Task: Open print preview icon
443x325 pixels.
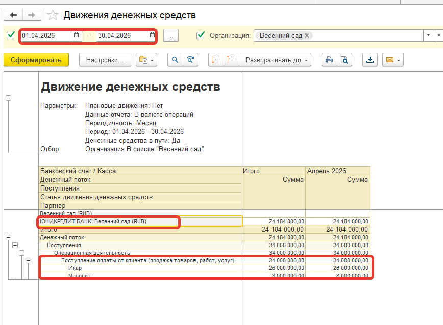Action: click(x=344, y=60)
